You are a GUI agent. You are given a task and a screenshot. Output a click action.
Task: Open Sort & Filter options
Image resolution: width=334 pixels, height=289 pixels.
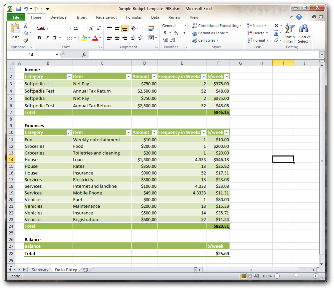pos(289,33)
